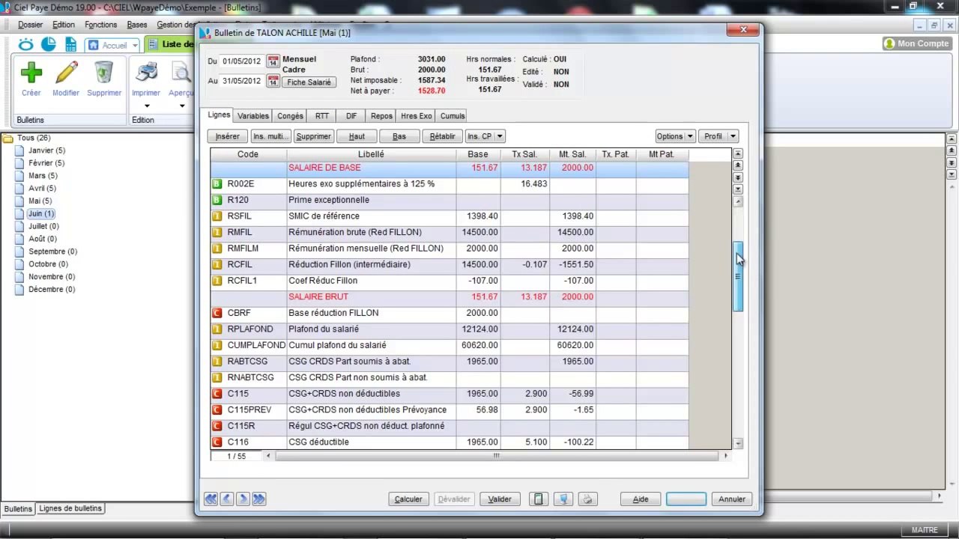Click the screen preview icon in bulletin footer

pyautogui.click(x=563, y=499)
